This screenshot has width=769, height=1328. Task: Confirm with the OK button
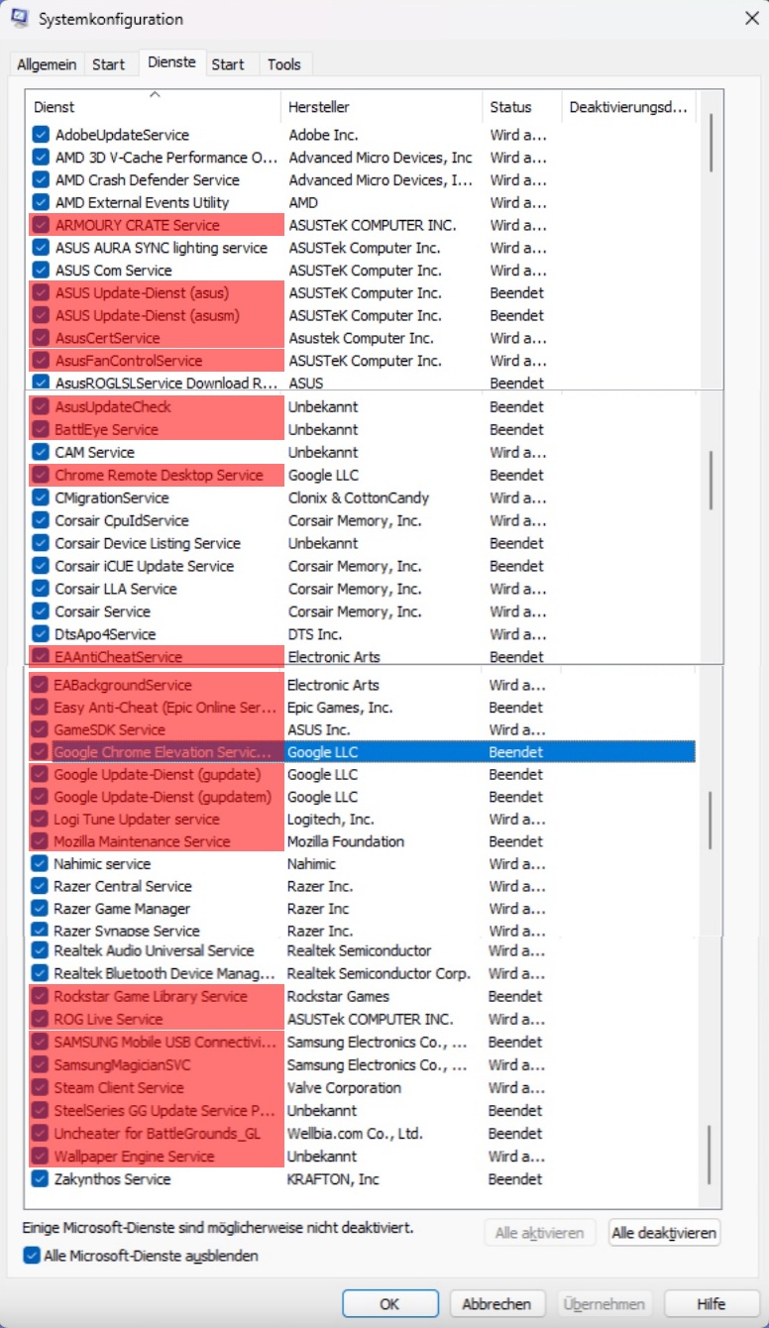coord(390,1304)
